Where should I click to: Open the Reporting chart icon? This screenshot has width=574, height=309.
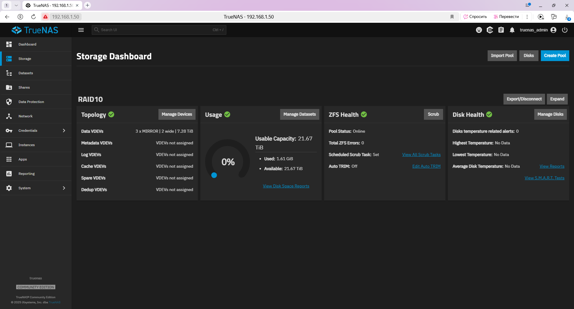(9, 174)
